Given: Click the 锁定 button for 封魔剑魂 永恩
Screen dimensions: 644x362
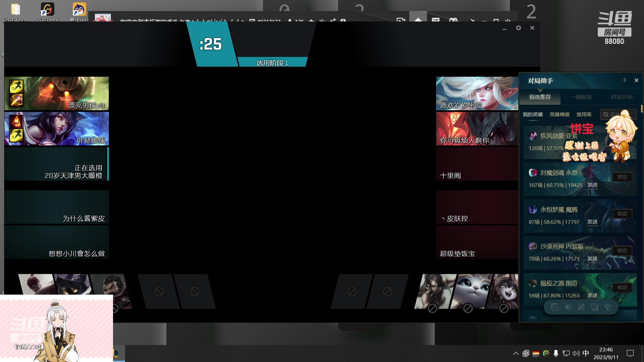Looking at the screenshot, I should (x=622, y=177).
